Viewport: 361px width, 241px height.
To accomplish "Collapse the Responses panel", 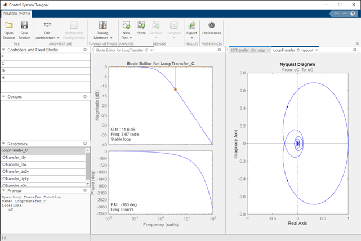I will [3, 144].
